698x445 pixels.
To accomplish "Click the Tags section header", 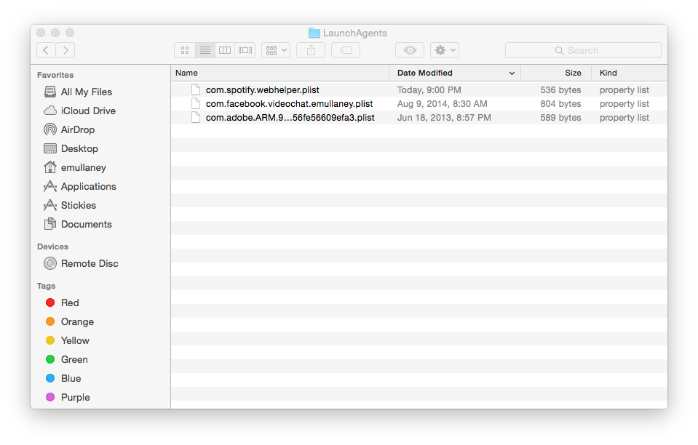I will 47,286.
